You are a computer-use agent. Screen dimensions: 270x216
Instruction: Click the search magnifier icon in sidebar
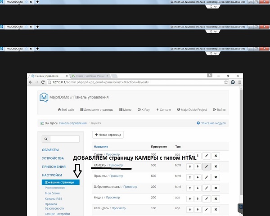click(x=46, y=139)
